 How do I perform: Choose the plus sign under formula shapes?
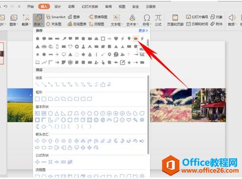coord(37,162)
